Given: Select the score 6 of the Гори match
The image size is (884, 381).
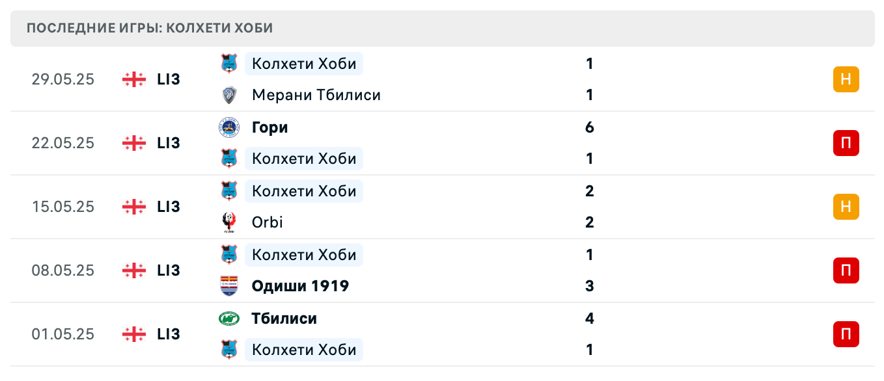Looking at the screenshot, I should pos(589,127).
